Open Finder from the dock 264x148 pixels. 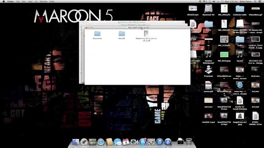[x=75, y=142]
